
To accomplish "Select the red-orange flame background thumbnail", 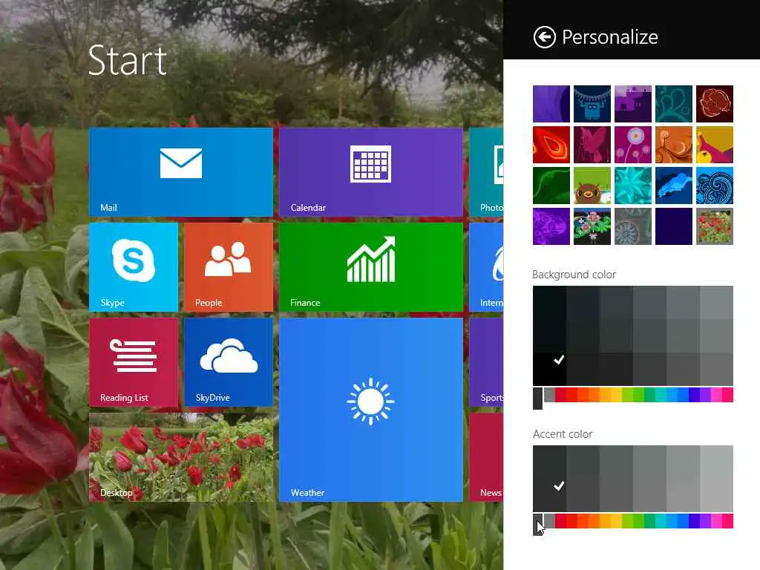I will click(551, 145).
